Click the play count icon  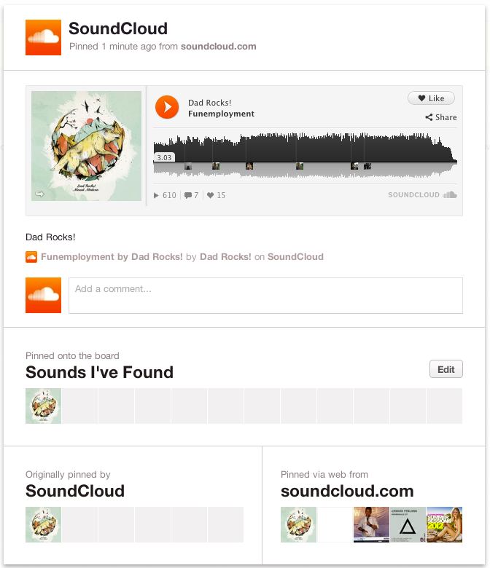(157, 195)
